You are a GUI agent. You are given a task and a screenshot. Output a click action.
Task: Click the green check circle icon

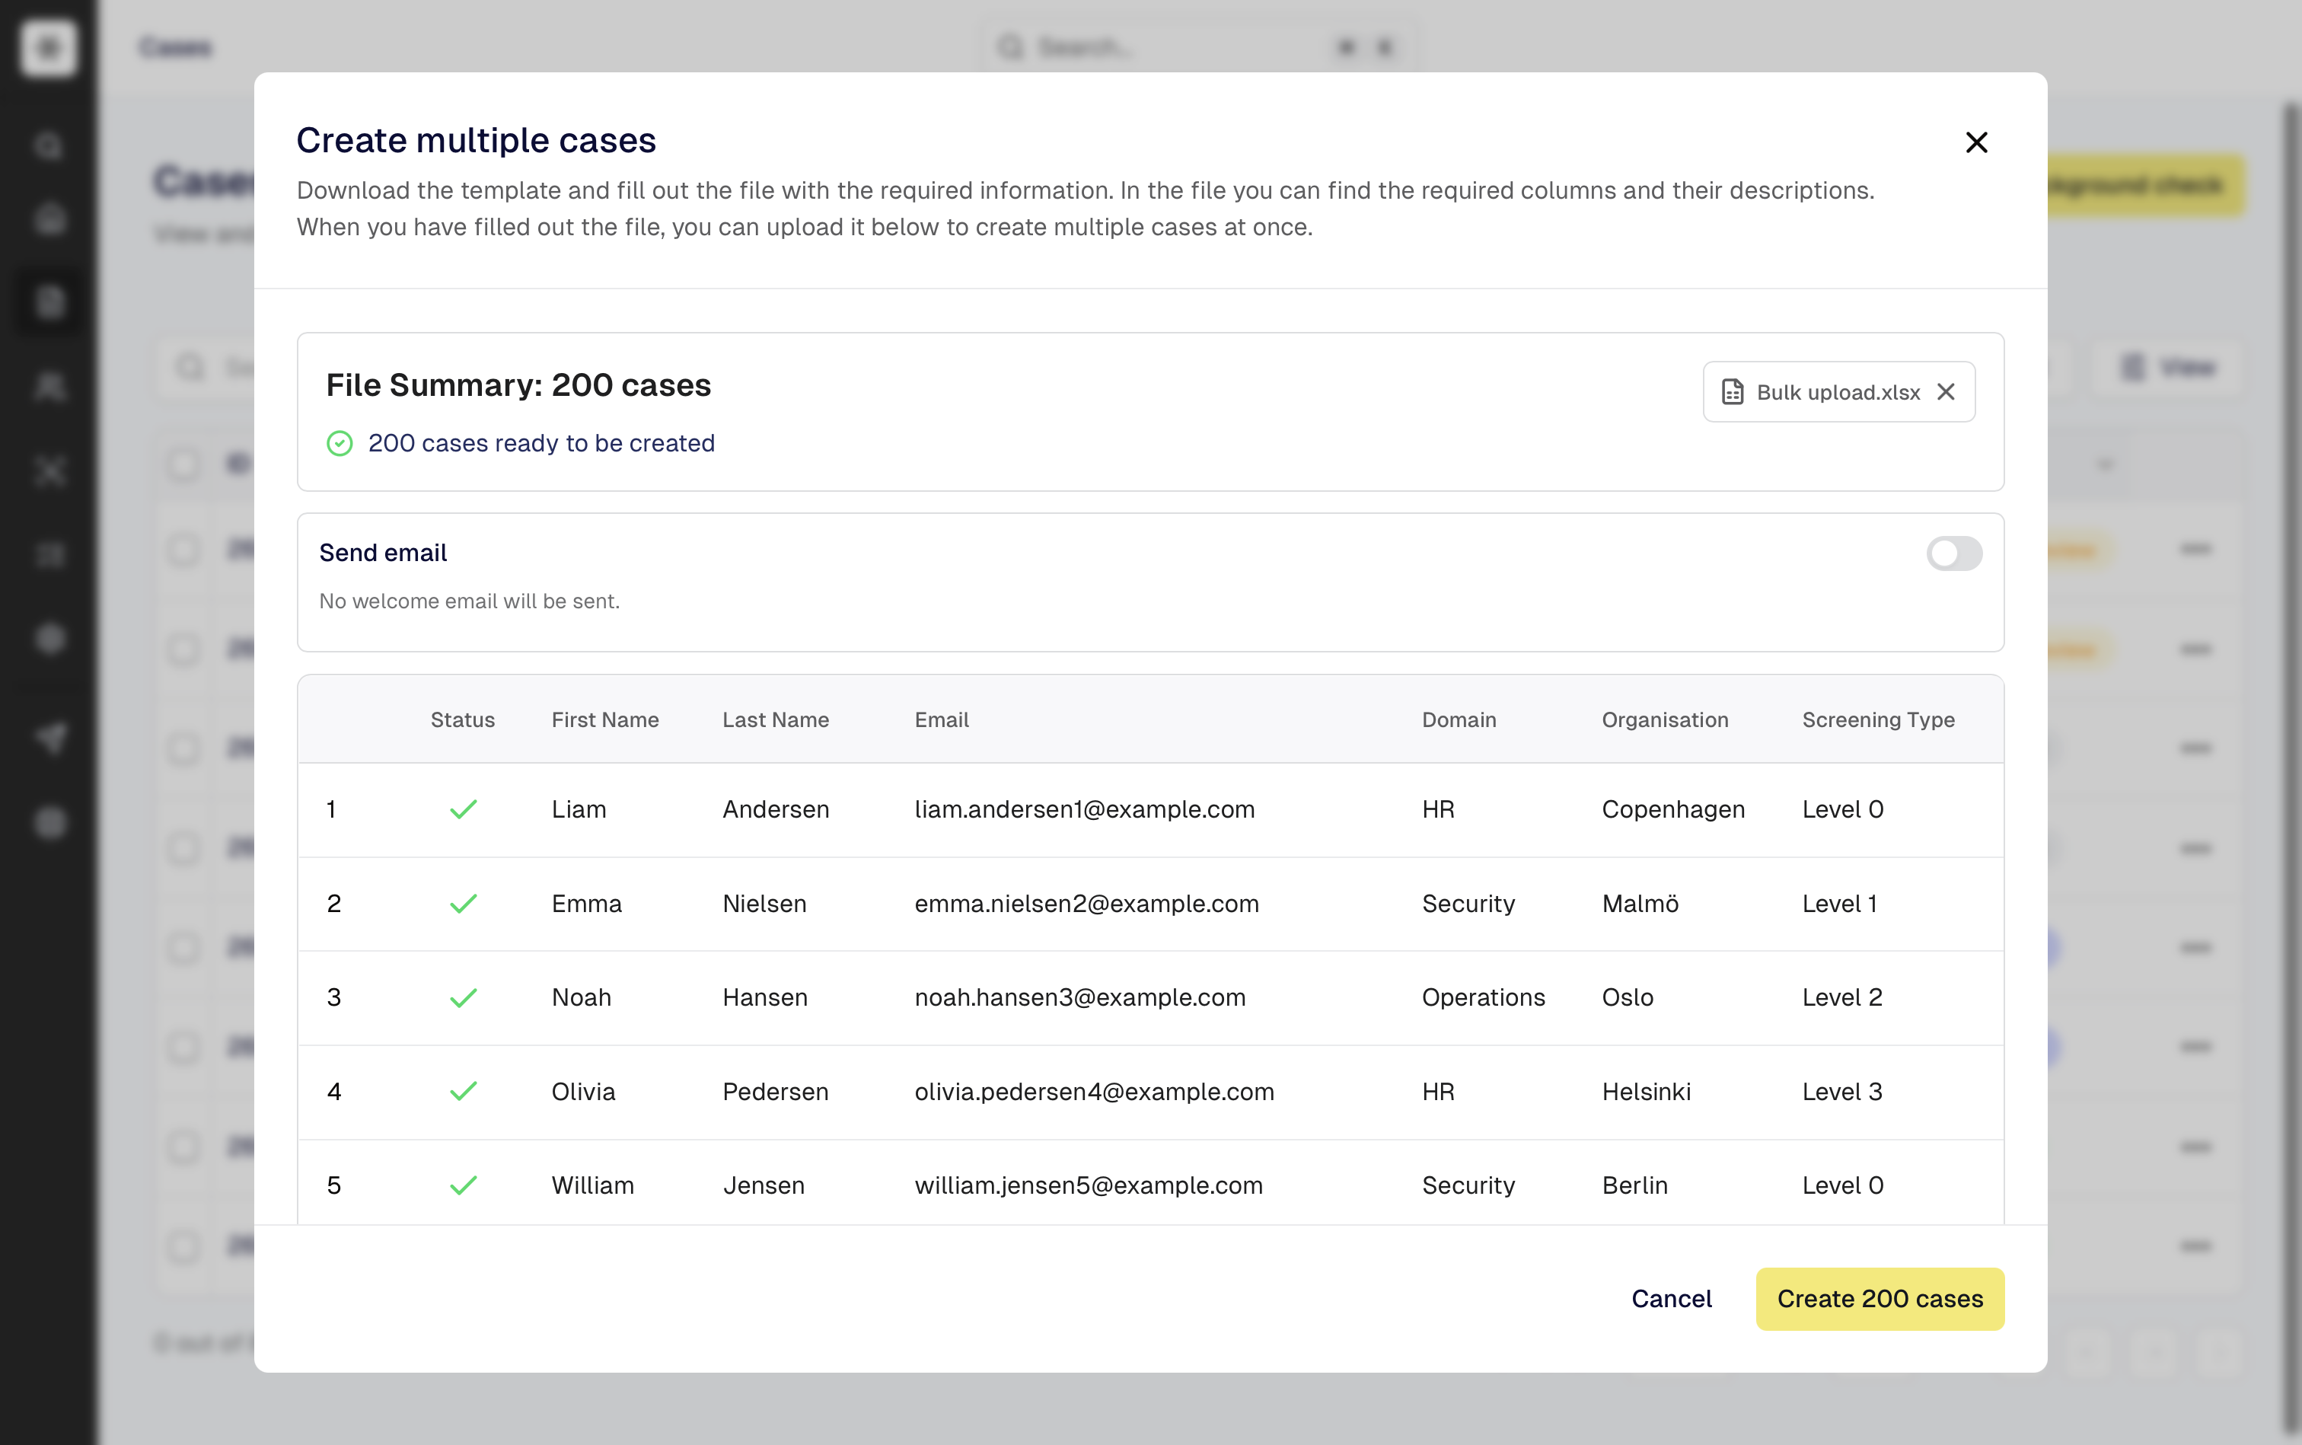pyautogui.click(x=340, y=443)
